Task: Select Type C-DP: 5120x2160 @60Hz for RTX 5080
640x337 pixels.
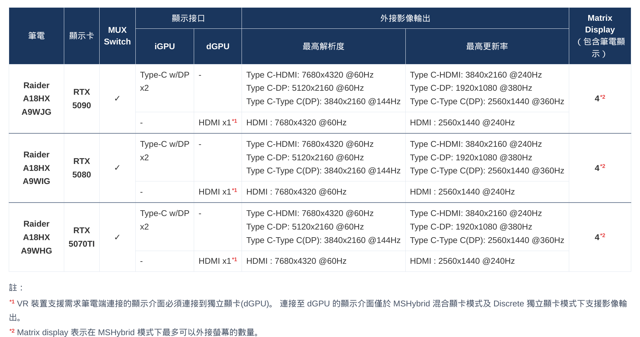Action: (305, 157)
